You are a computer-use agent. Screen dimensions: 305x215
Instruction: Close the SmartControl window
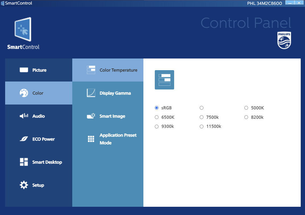pos(299,3)
